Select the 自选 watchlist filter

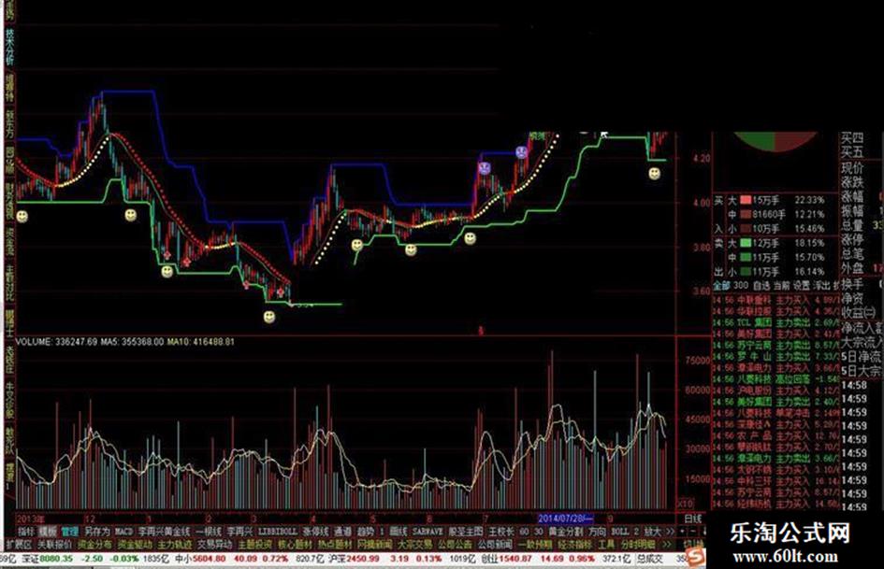click(761, 286)
